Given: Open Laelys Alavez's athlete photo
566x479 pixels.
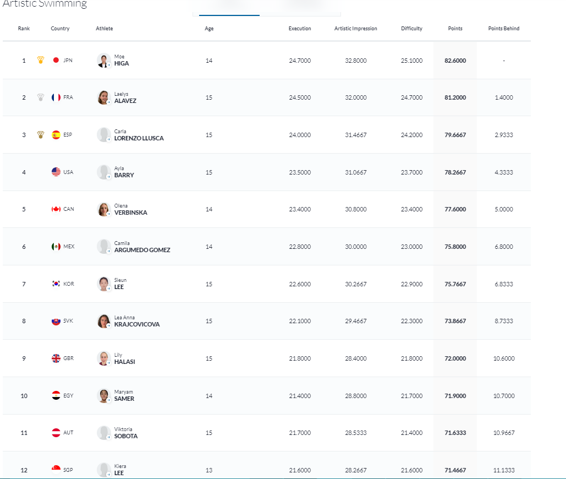Looking at the screenshot, I should pyautogui.click(x=103, y=97).
